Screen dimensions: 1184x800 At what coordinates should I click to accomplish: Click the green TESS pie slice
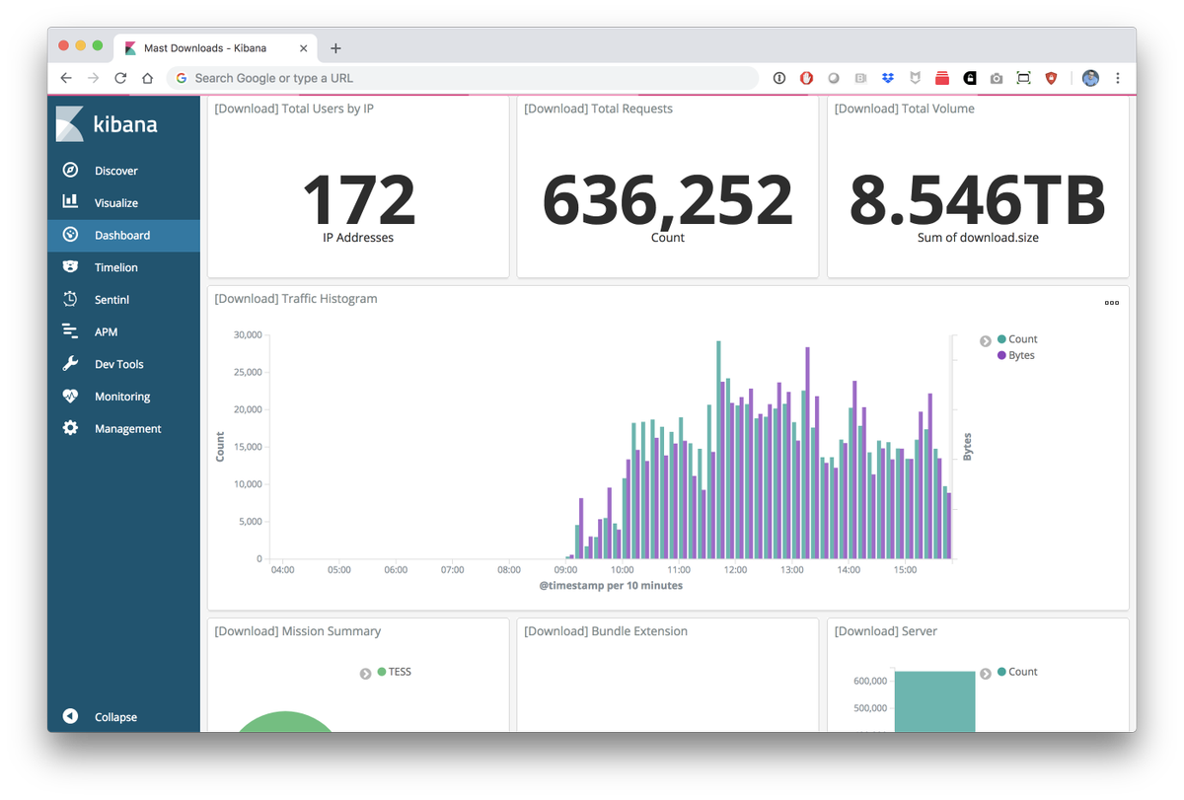point(284,724)
